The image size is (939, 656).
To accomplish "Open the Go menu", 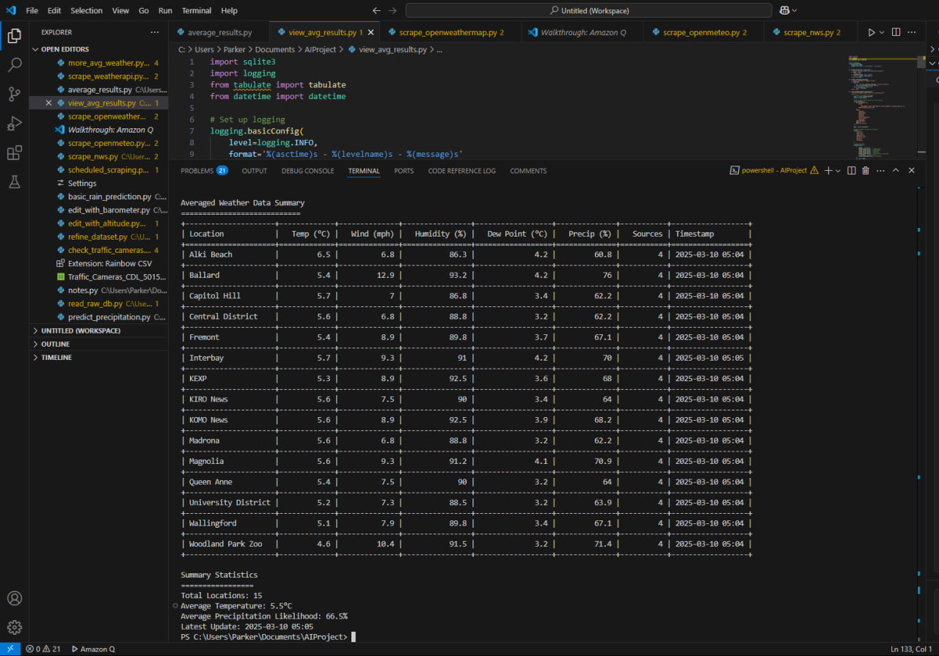I will (144, 10).
